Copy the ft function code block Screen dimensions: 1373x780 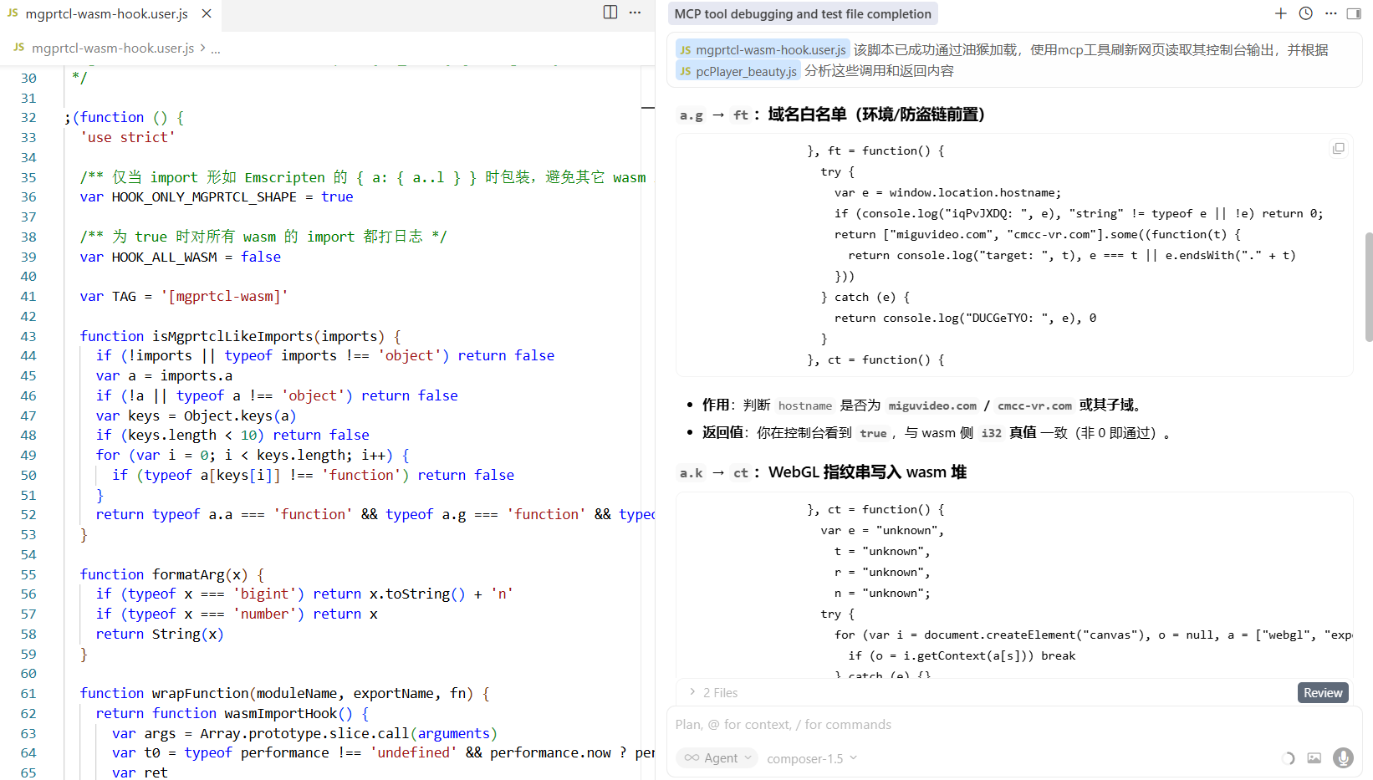point(1338,148)
